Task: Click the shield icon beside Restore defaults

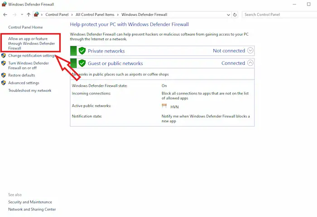Action: point(4,75)
